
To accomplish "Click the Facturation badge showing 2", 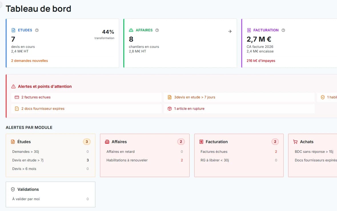I will coord(275,142).
